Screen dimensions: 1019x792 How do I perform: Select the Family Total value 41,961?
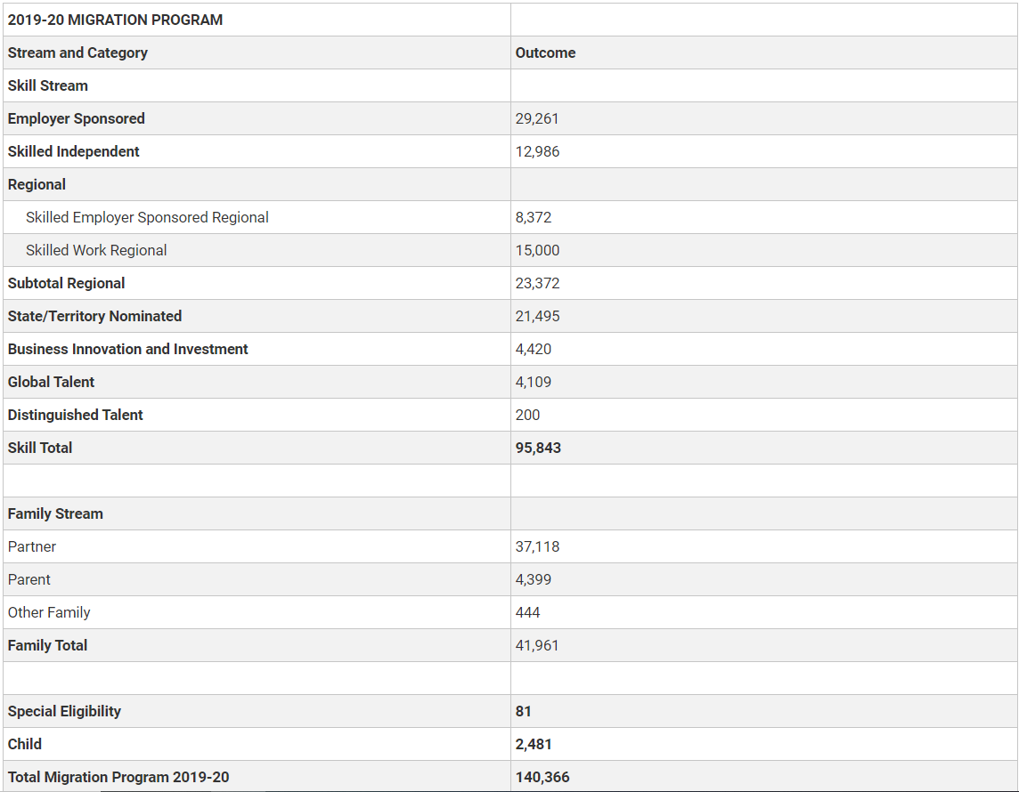click(x=537, y=645)
